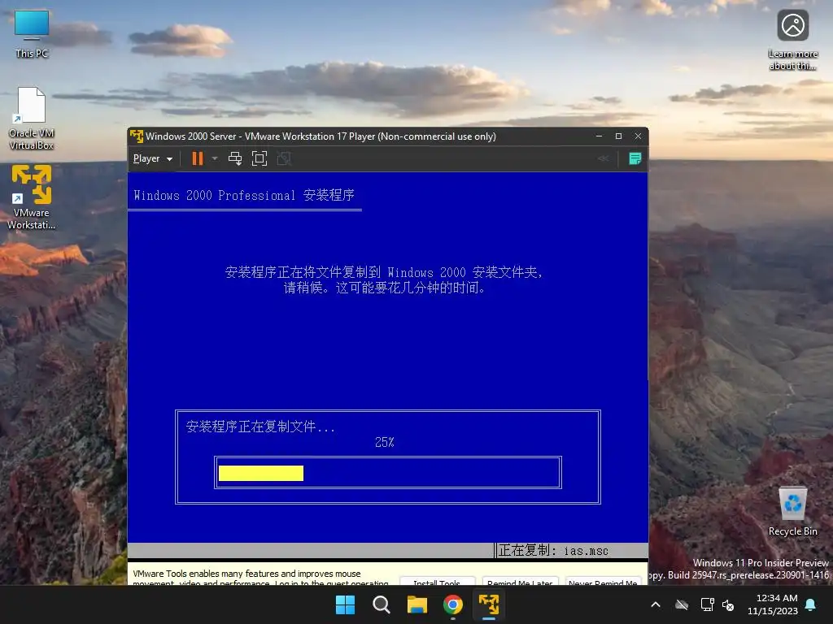The width and height of the screenshot is (833, 624).
Task: Open Google Chrome from the taskbar
Action: (452, 604)
